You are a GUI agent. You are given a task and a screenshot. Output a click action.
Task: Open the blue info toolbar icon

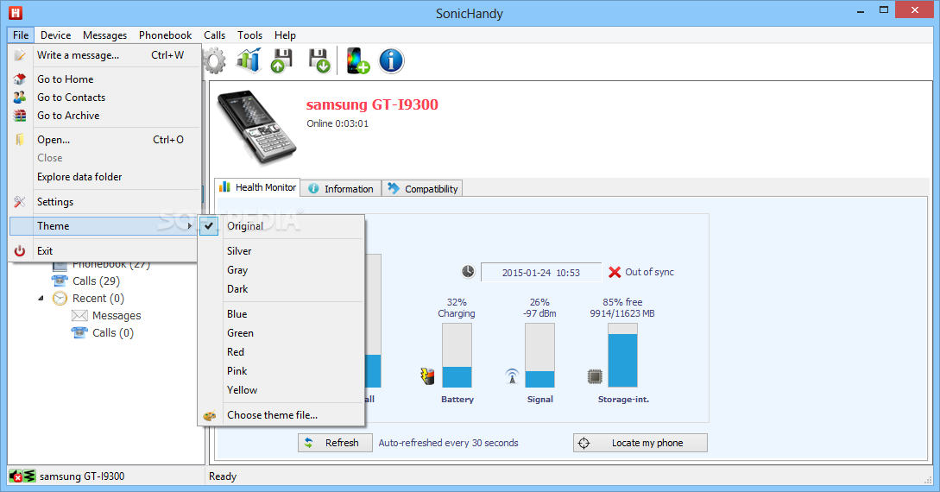pos(392,60)
